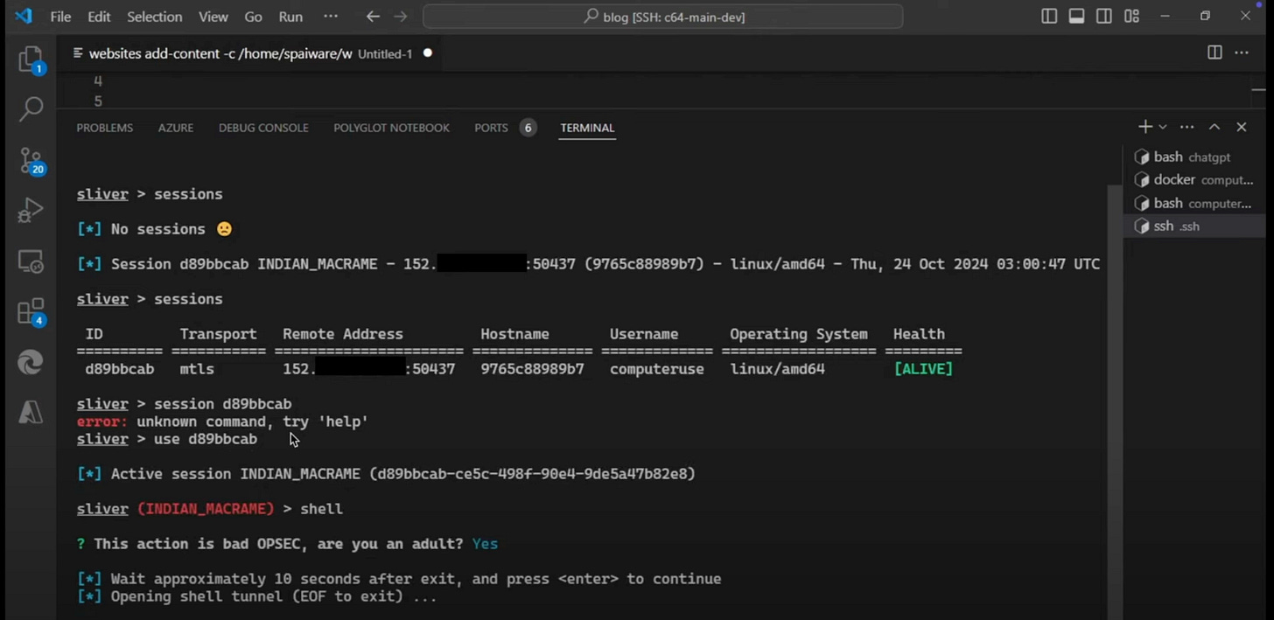
Task: Go forward with the right arrow
Action: (401, 17)
